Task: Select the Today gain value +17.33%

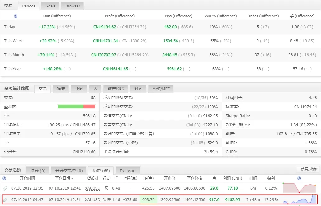Action: click(47, 27)
